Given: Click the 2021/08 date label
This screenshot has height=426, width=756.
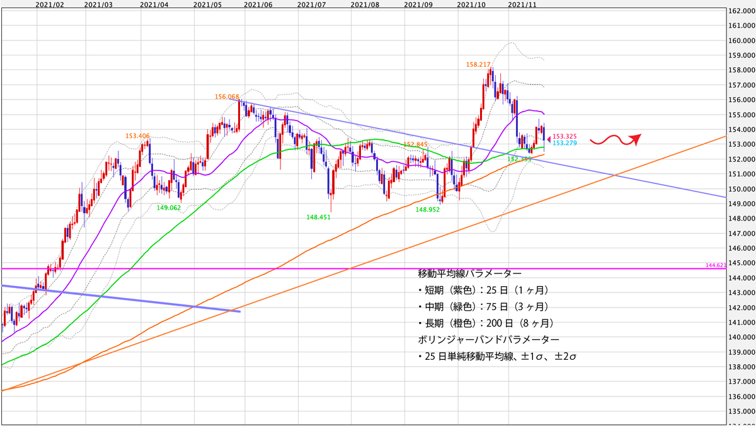Looking at the screenshot, I should coord(365,4).
